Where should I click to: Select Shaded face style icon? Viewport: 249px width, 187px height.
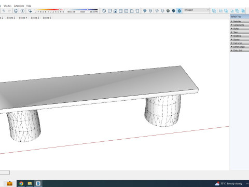[x=168, y=11]
